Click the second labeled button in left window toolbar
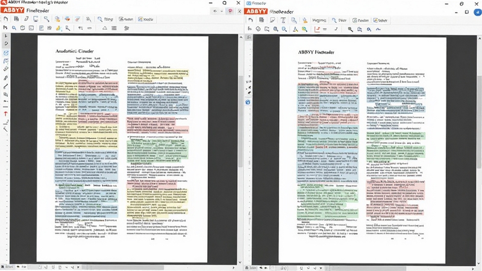The height and width of the screenshot is (271, 482). (126, 19)
